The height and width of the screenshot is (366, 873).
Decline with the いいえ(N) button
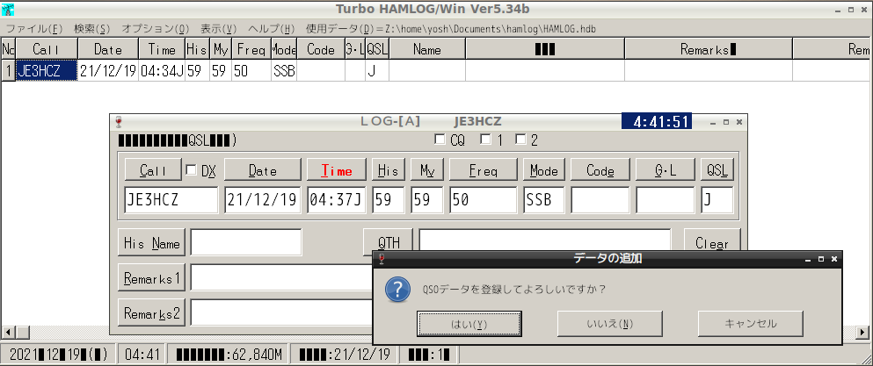click(x=609, y=324)
